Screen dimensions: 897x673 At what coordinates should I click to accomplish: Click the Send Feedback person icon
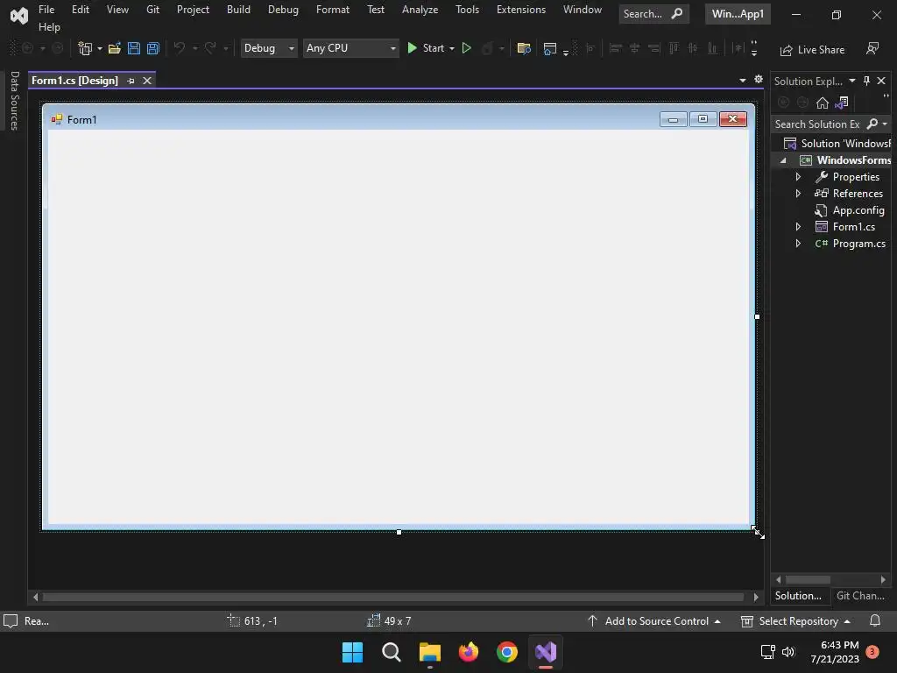[x=872, y=49]
